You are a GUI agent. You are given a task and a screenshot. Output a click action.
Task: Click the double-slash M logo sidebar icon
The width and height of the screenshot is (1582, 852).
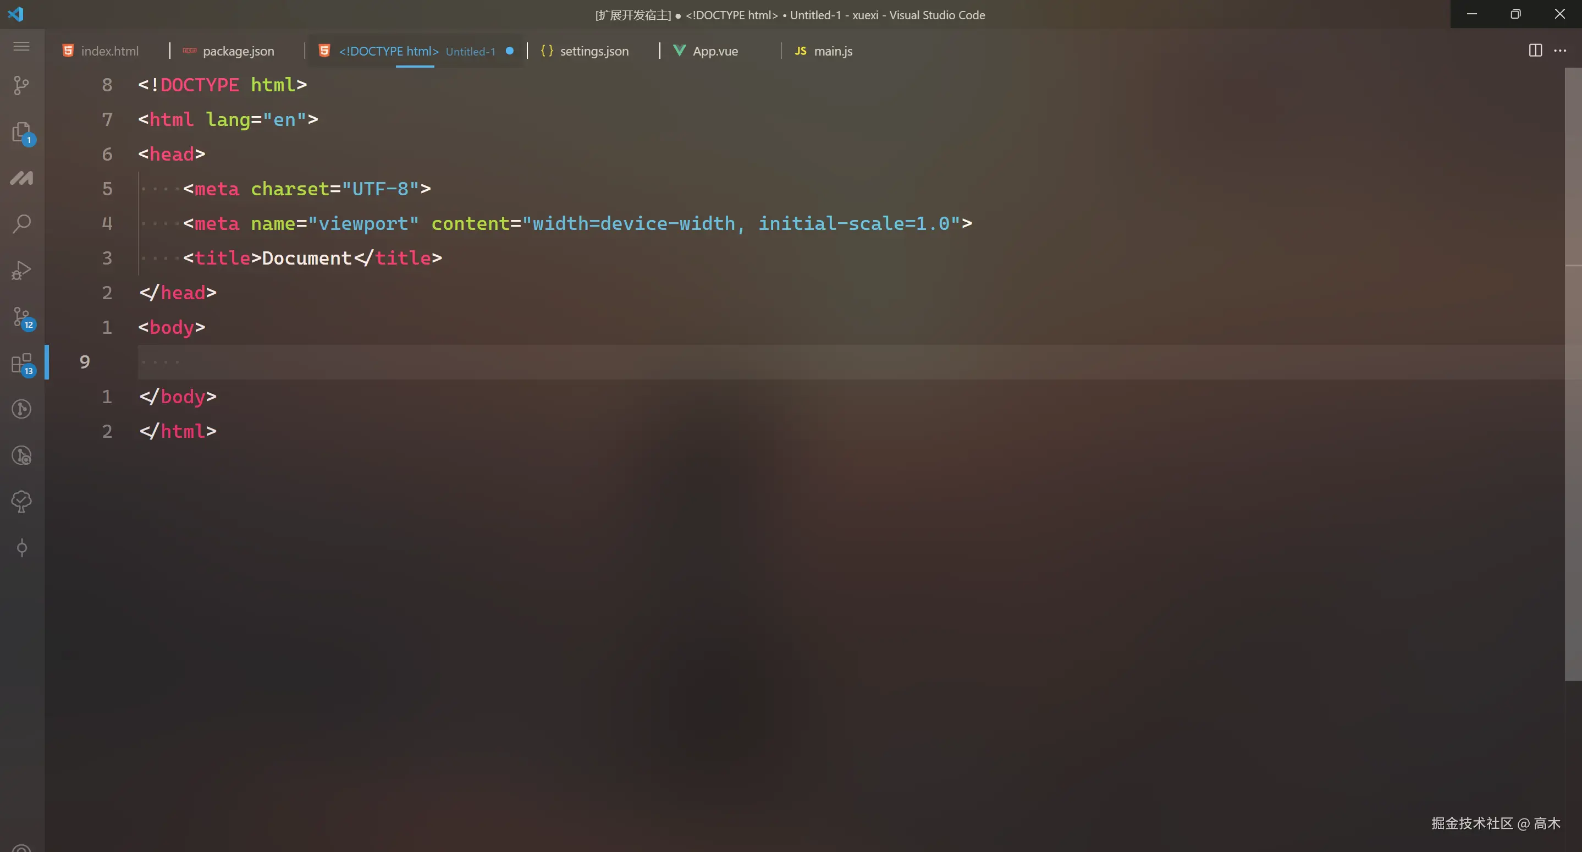pos(21,178)
